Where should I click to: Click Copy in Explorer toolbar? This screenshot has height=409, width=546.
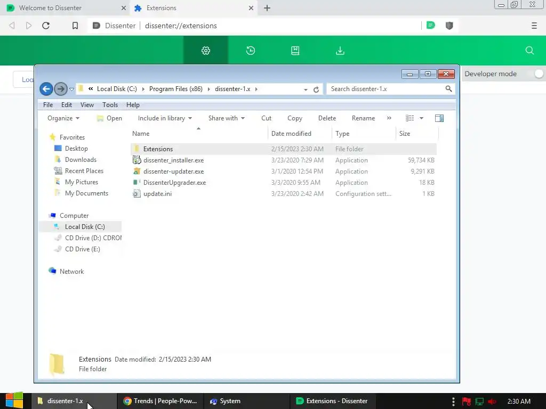(x=294, y=118)
